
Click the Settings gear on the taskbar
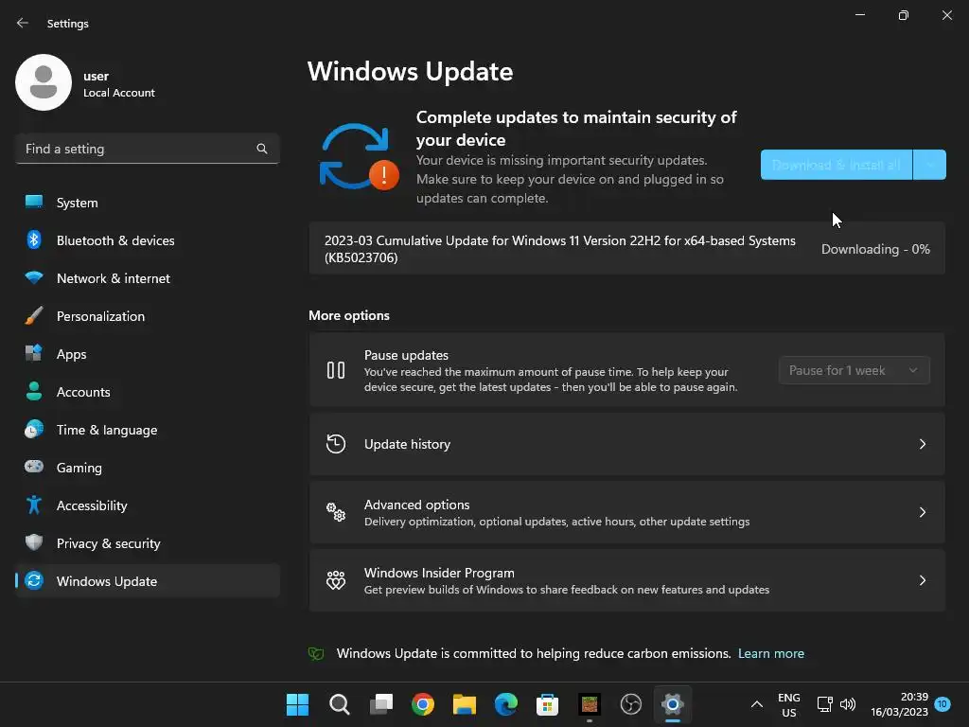tap(673, 704)
